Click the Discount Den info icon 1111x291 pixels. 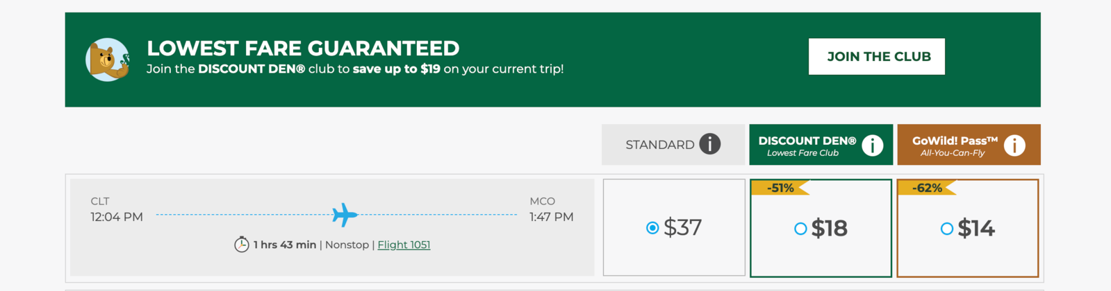click(872, 145)
